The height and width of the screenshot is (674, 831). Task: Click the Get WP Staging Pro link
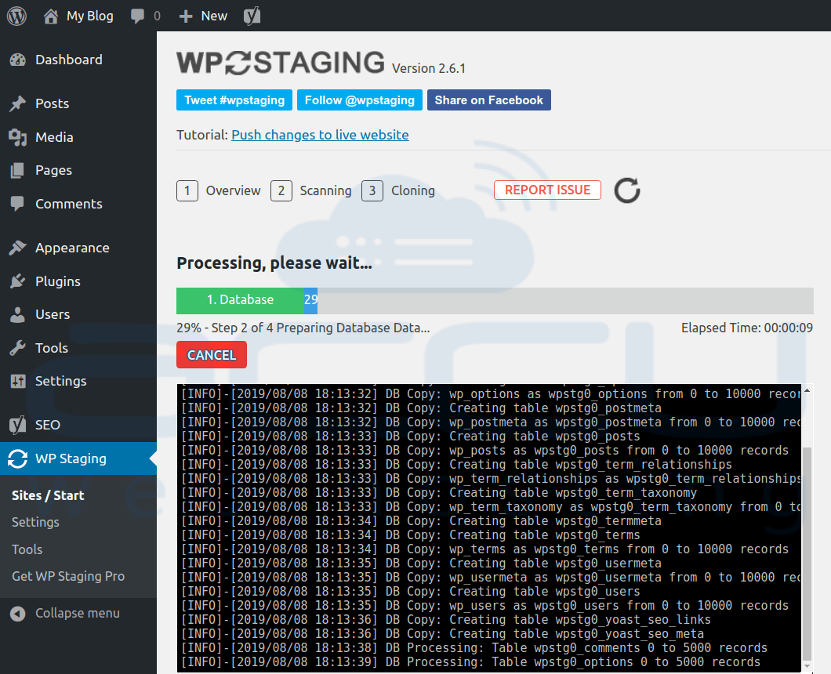[x=68, y=576]
